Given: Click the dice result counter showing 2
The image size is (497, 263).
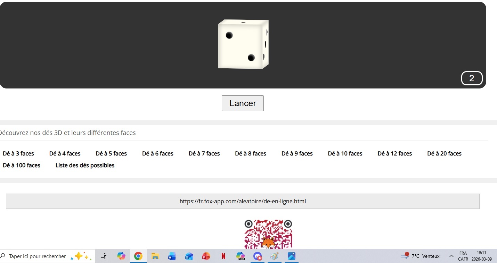Looking at the screenshot, I should [472, 78].
